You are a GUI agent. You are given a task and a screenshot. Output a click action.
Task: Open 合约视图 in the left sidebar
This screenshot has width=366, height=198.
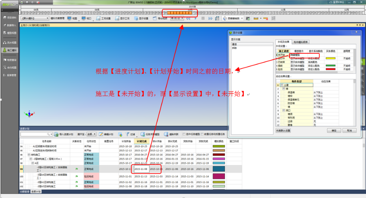tap(9, 68)
